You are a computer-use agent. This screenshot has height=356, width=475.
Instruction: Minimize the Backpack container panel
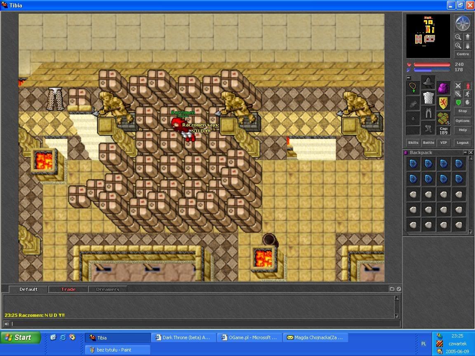[x=465, y=152]
